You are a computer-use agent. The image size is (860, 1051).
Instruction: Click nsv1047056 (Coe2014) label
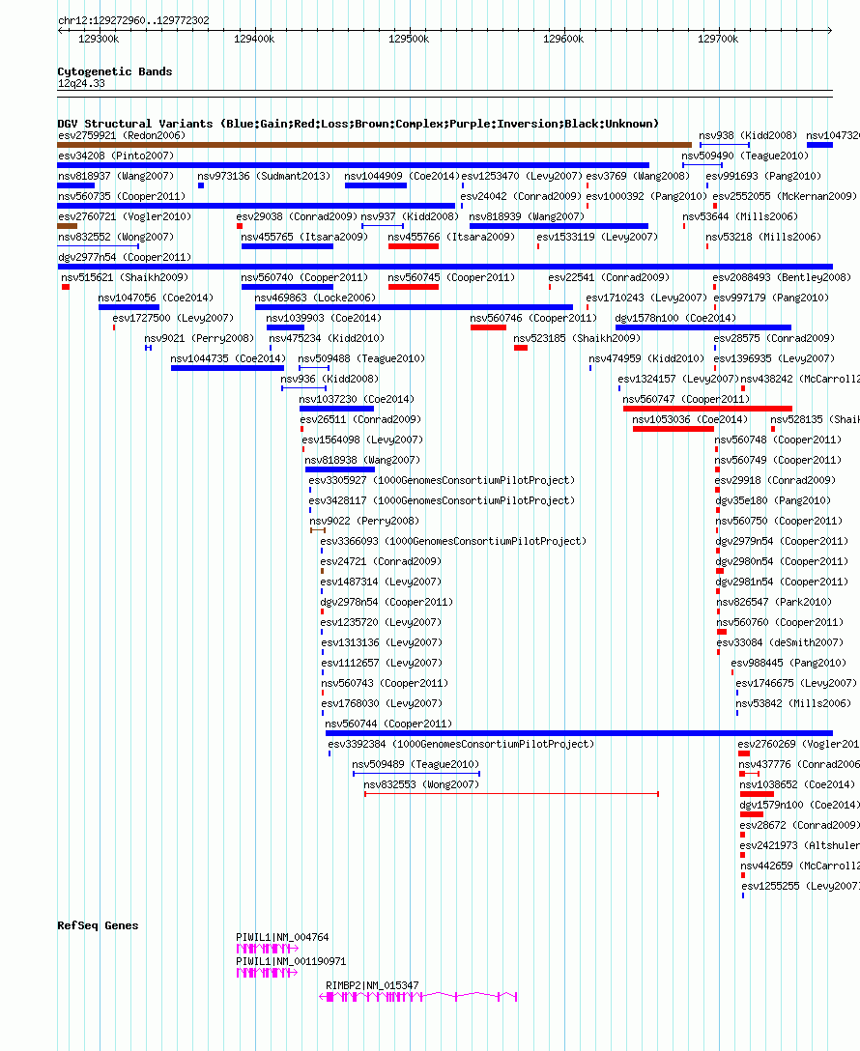click(x=156, y=298)
